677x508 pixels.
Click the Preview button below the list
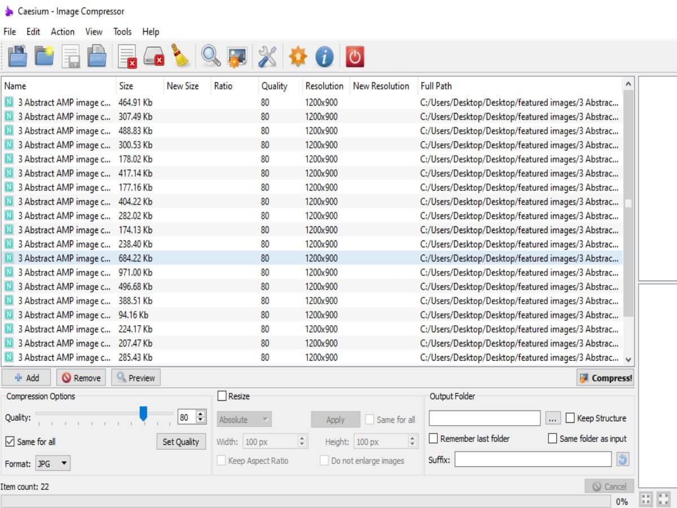tap(135, 378)
